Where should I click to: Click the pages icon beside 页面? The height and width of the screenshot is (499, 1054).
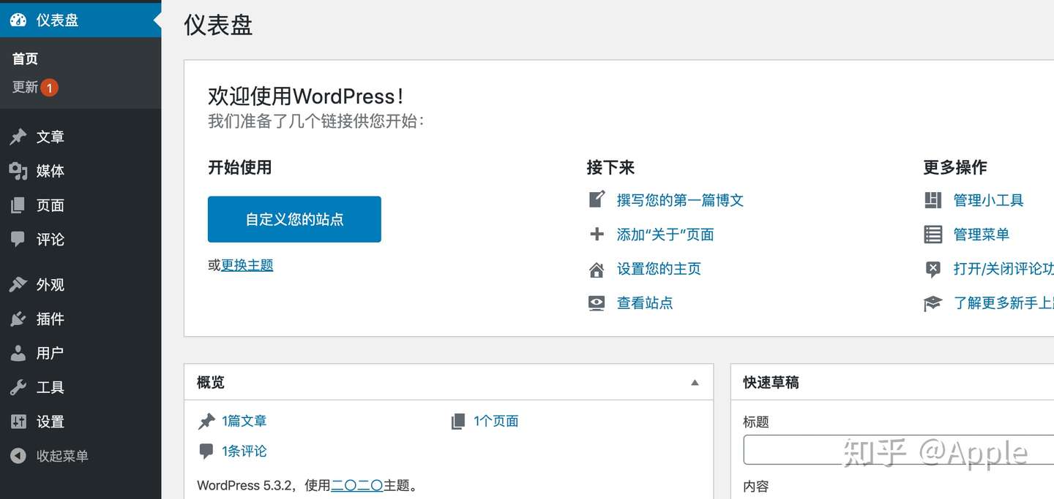click(18, 205)
